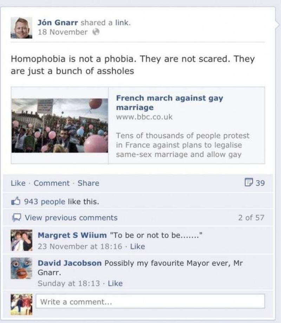Screen dimensions: 281x323
Task: Open Jón Gnarr's profile picture
Action: tap(21, 28)
